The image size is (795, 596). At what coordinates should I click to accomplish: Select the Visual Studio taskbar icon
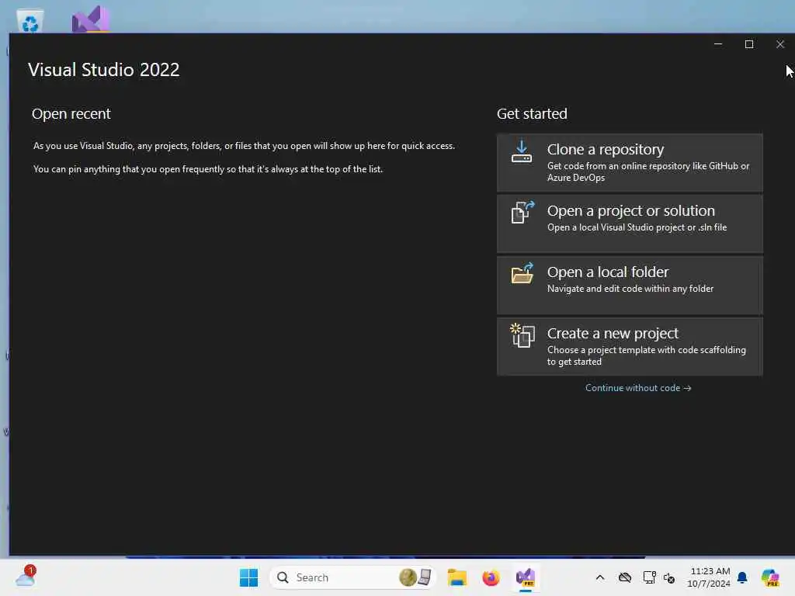[x=526, y=577]
